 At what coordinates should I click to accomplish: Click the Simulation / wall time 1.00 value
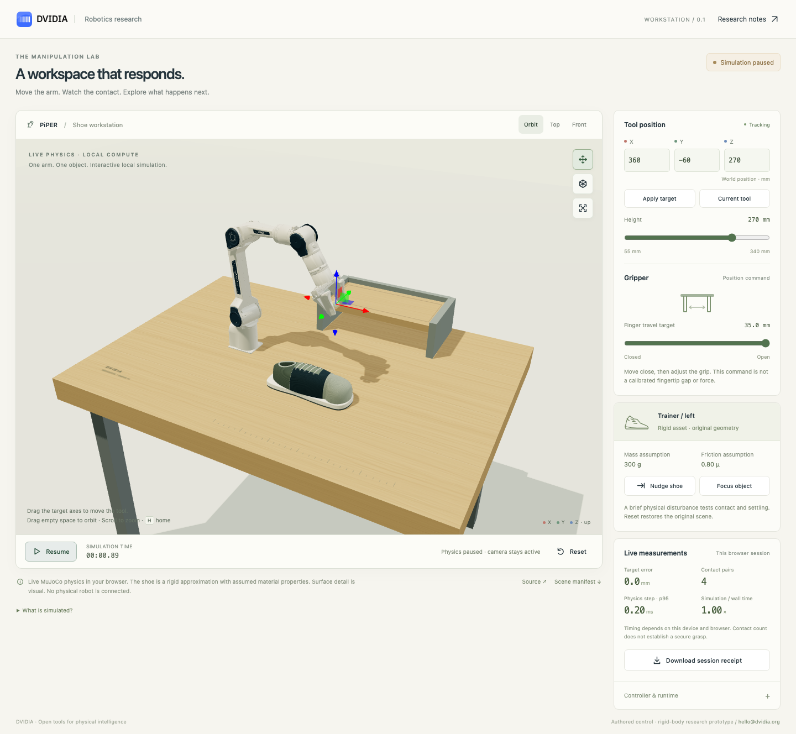(714, 610)
